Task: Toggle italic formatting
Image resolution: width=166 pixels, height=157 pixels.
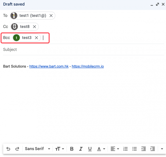Action: click(x=81, y=149)
